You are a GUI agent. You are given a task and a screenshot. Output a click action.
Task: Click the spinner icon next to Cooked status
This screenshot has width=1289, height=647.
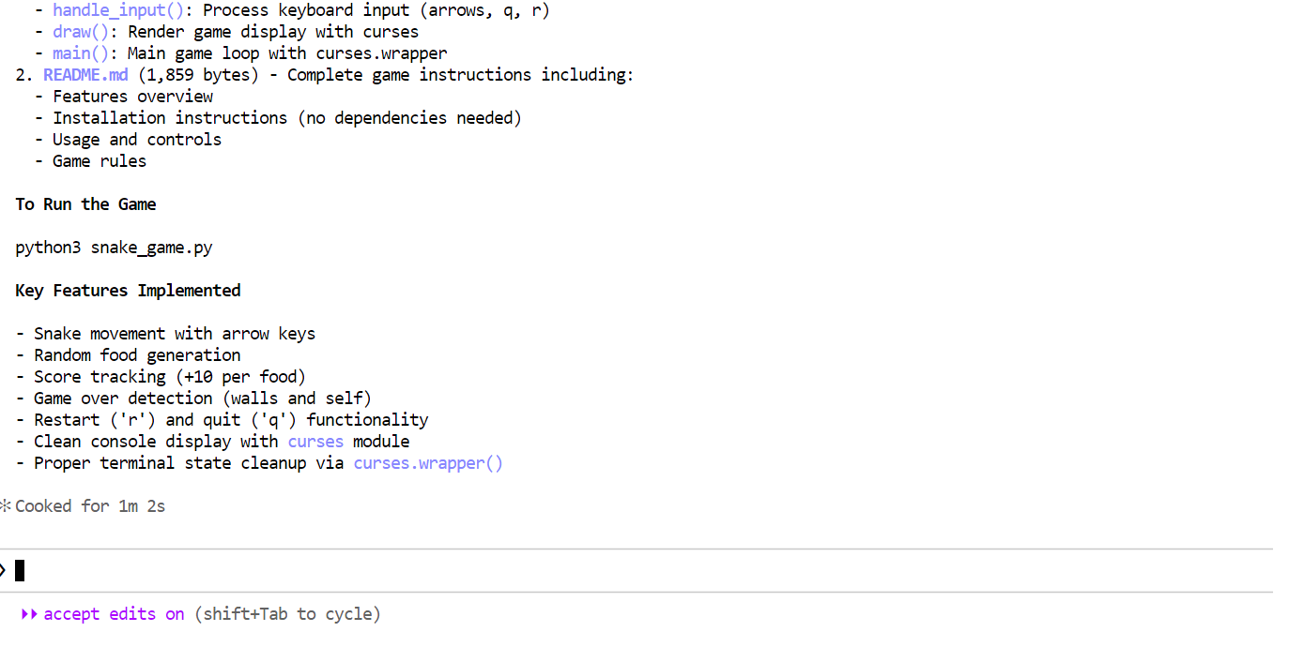(7, 505)
